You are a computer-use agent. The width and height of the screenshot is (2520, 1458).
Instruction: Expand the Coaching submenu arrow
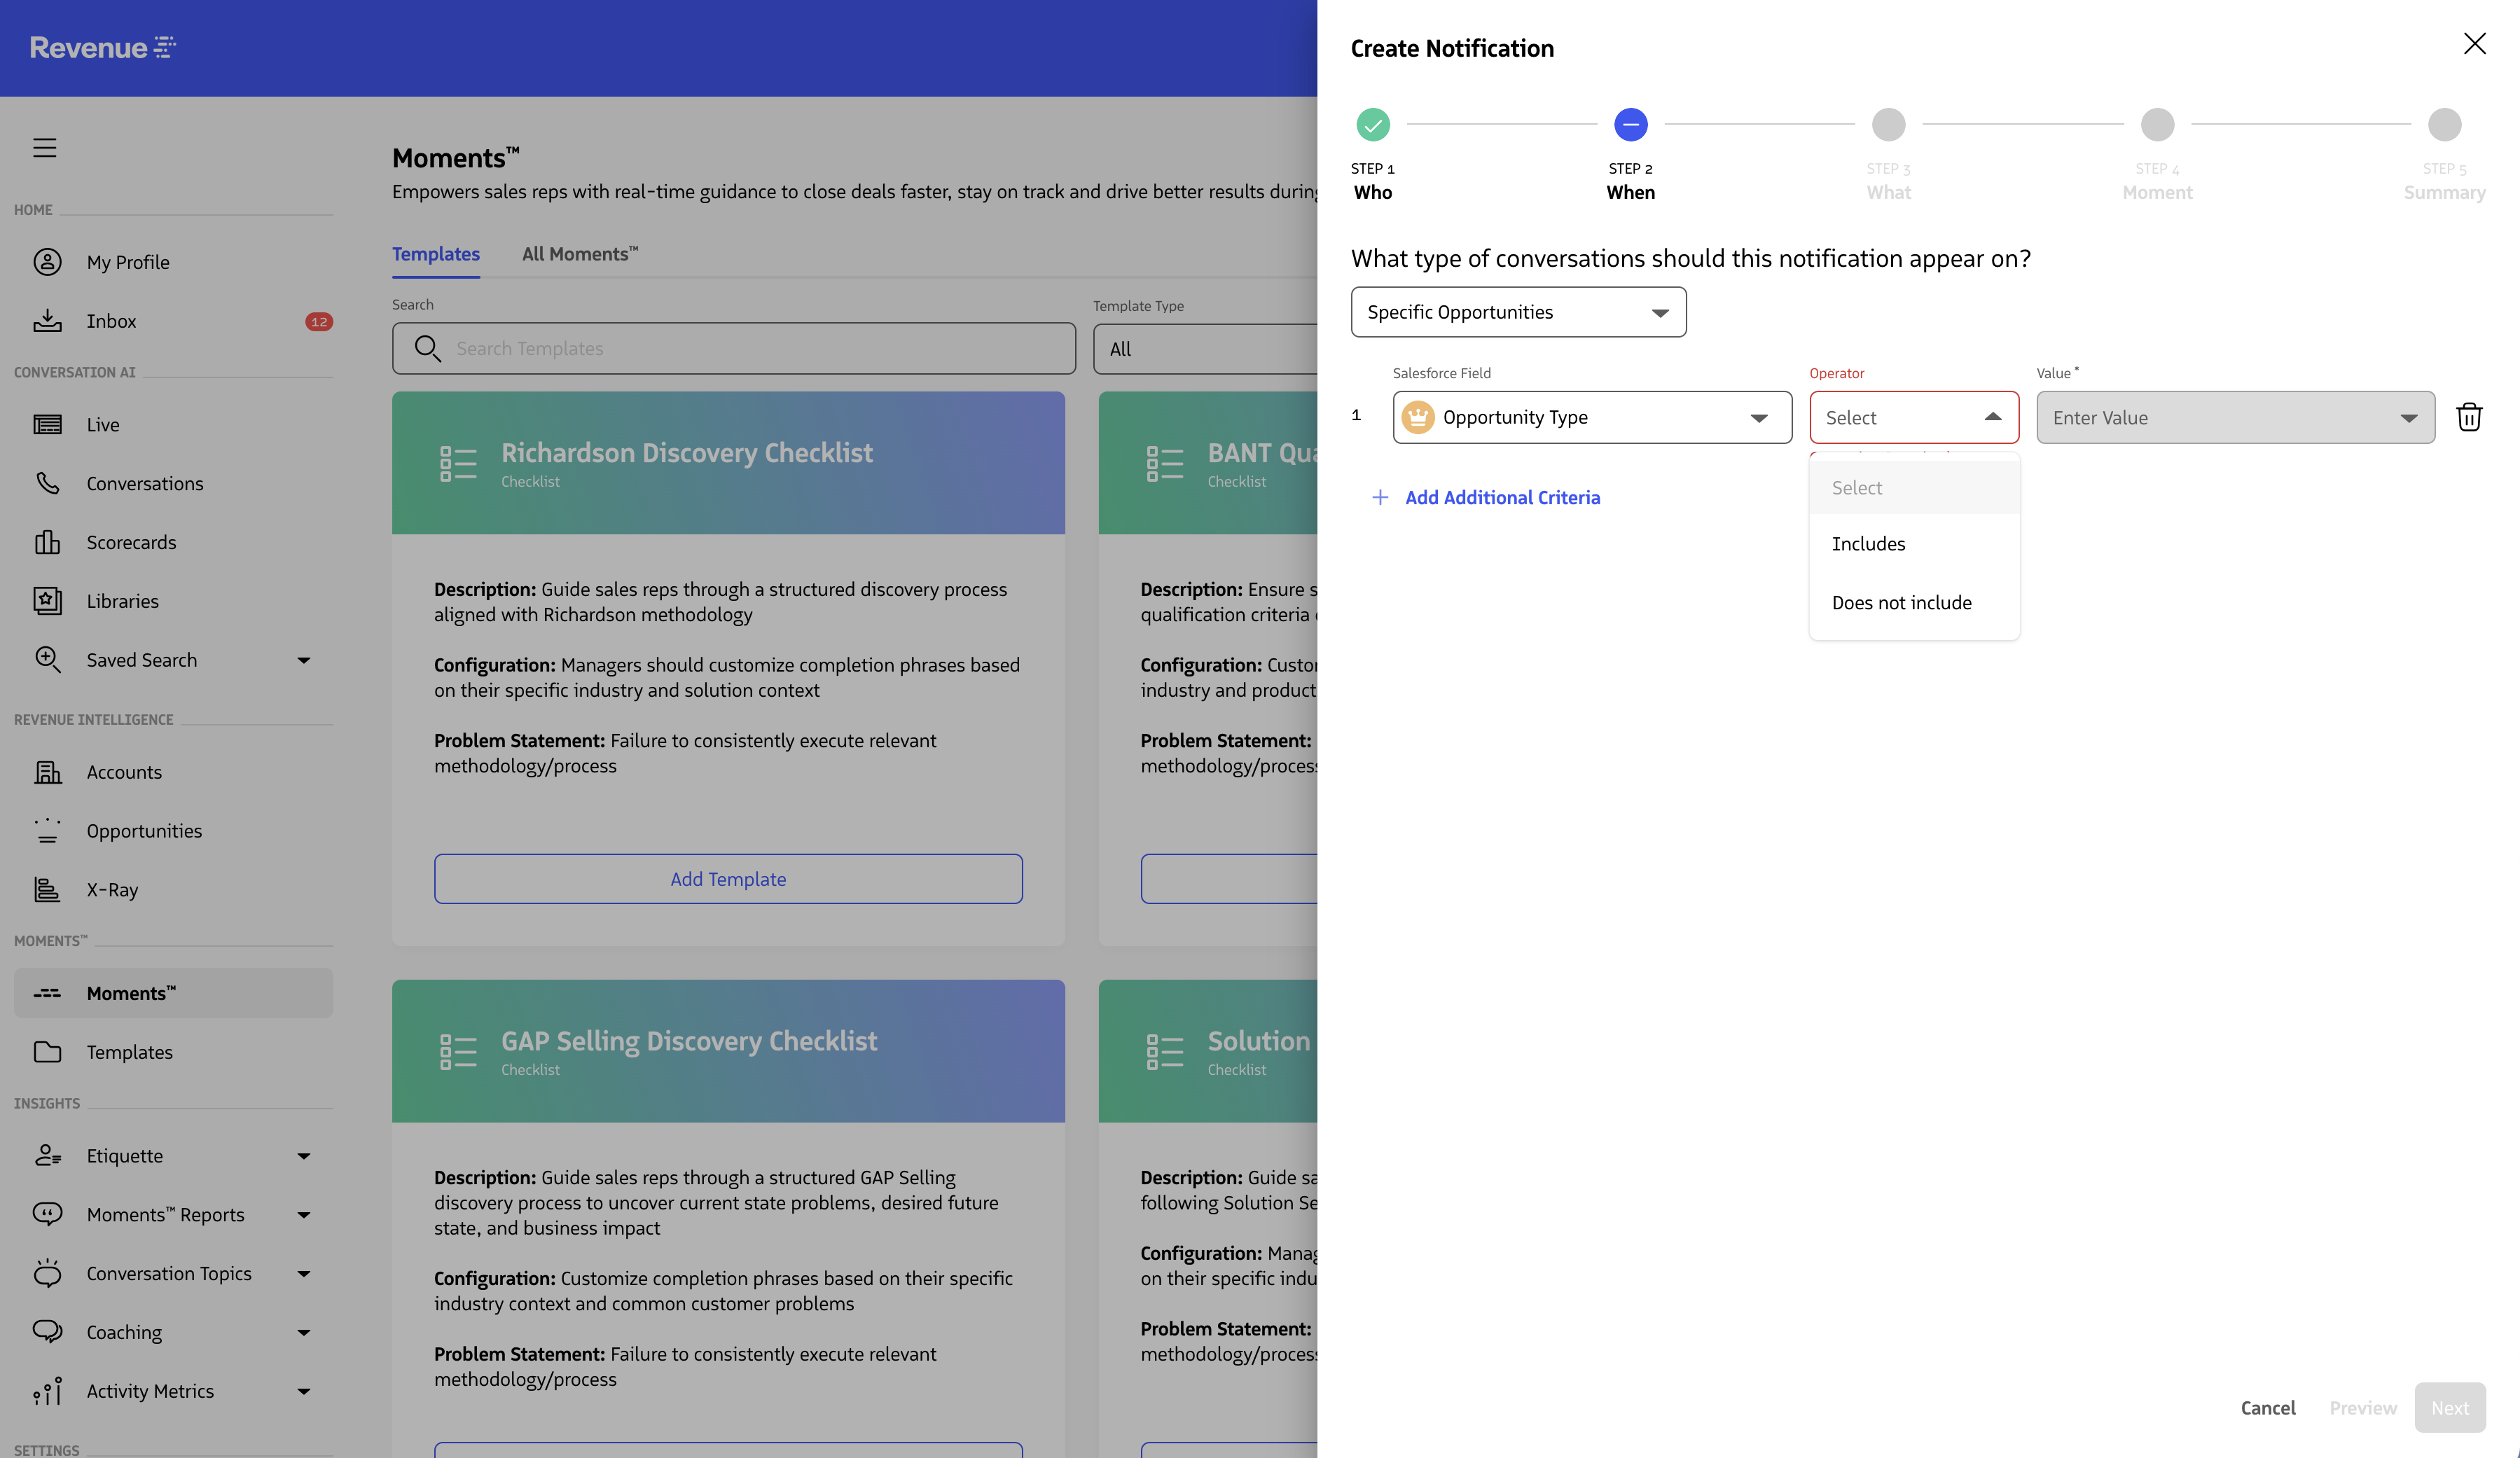point(304,1333)
